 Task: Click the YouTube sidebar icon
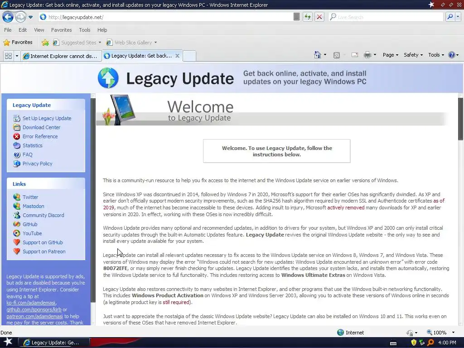pyautogui.click(x=17, y=233)
